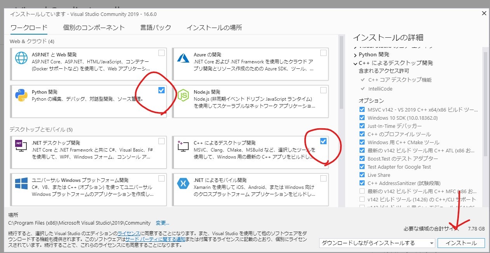The image size is (490, 253).
Task: Click the IntelliCode included component text
Action: coord(380,89)
